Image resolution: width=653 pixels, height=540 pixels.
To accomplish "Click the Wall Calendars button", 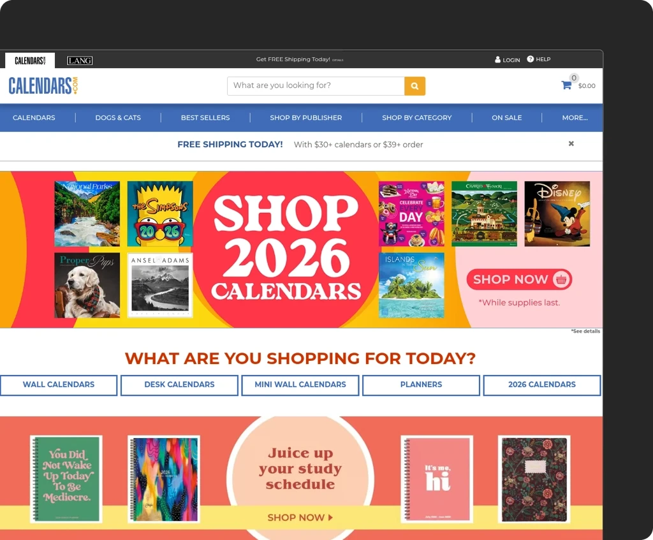I will (x=59, y=384).
